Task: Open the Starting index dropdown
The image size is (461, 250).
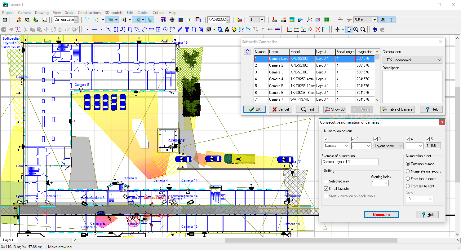Action: click(380, 183)
